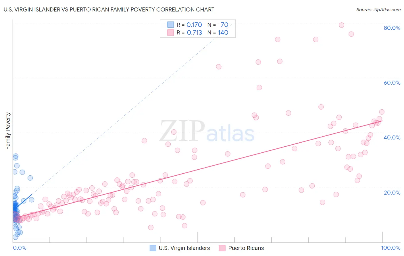
Task: Click the topmost blue data point near 31%
Action: [16, 156]
